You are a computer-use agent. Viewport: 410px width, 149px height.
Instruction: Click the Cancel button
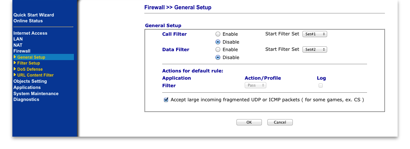point(280,122)
